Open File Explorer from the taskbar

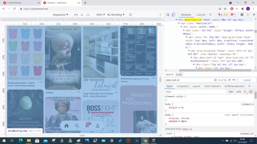pyautogui.click(x=28, y=140)
